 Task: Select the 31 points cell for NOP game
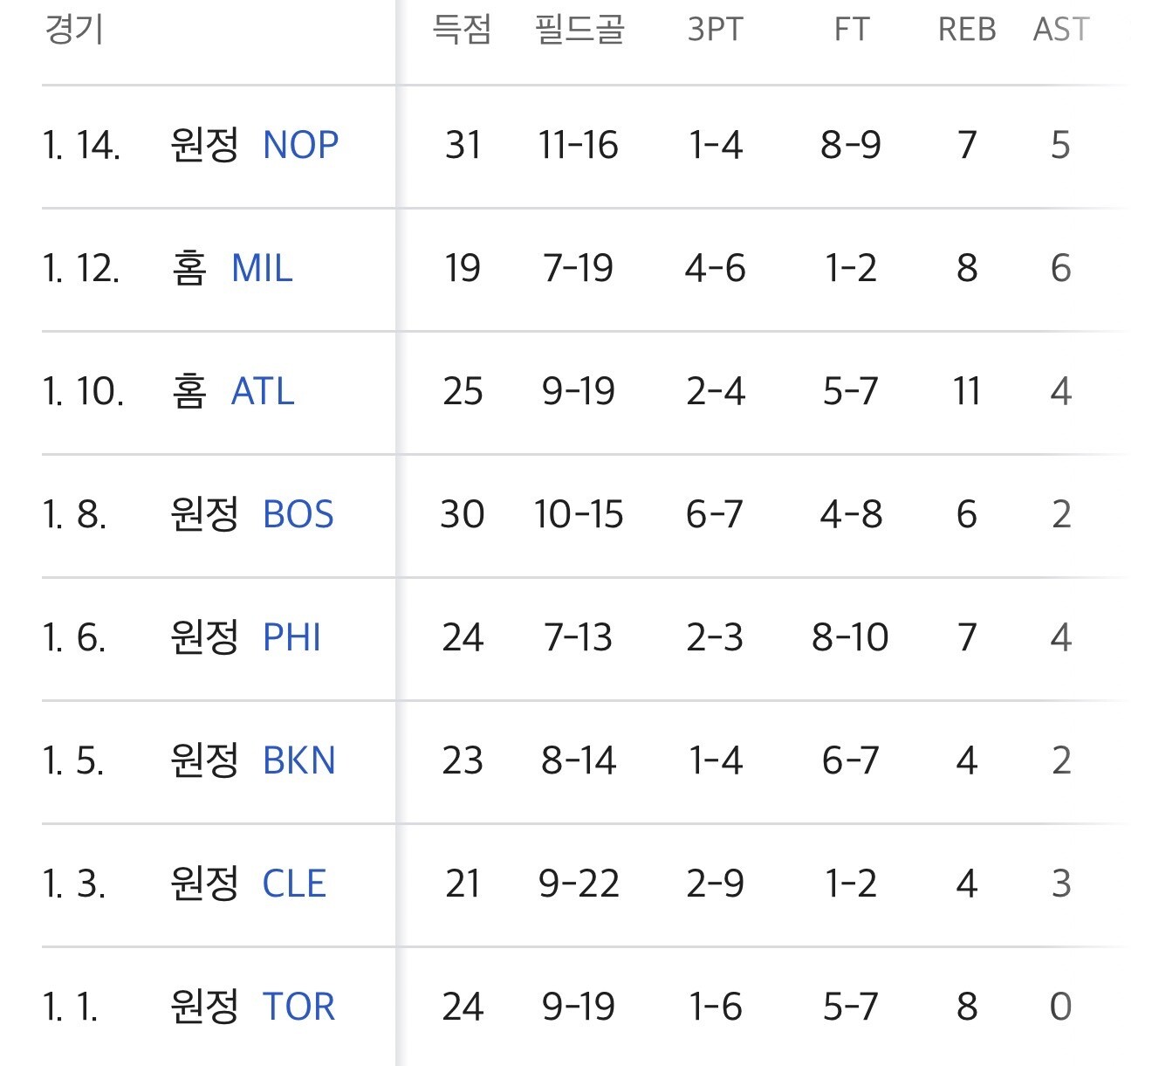coord(463,145)
